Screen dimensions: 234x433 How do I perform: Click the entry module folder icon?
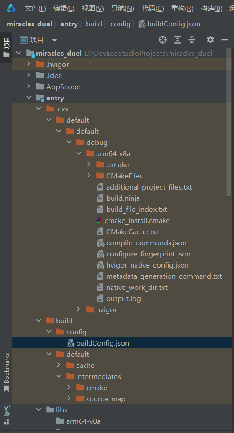(40, 98)
